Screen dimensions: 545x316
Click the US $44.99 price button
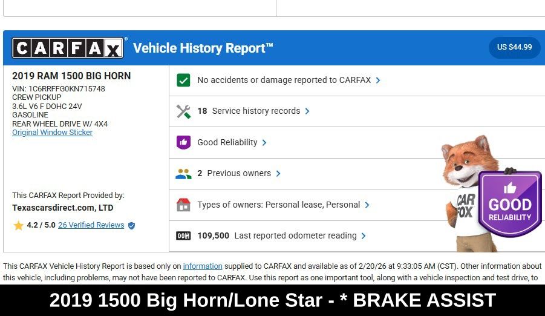514,47
